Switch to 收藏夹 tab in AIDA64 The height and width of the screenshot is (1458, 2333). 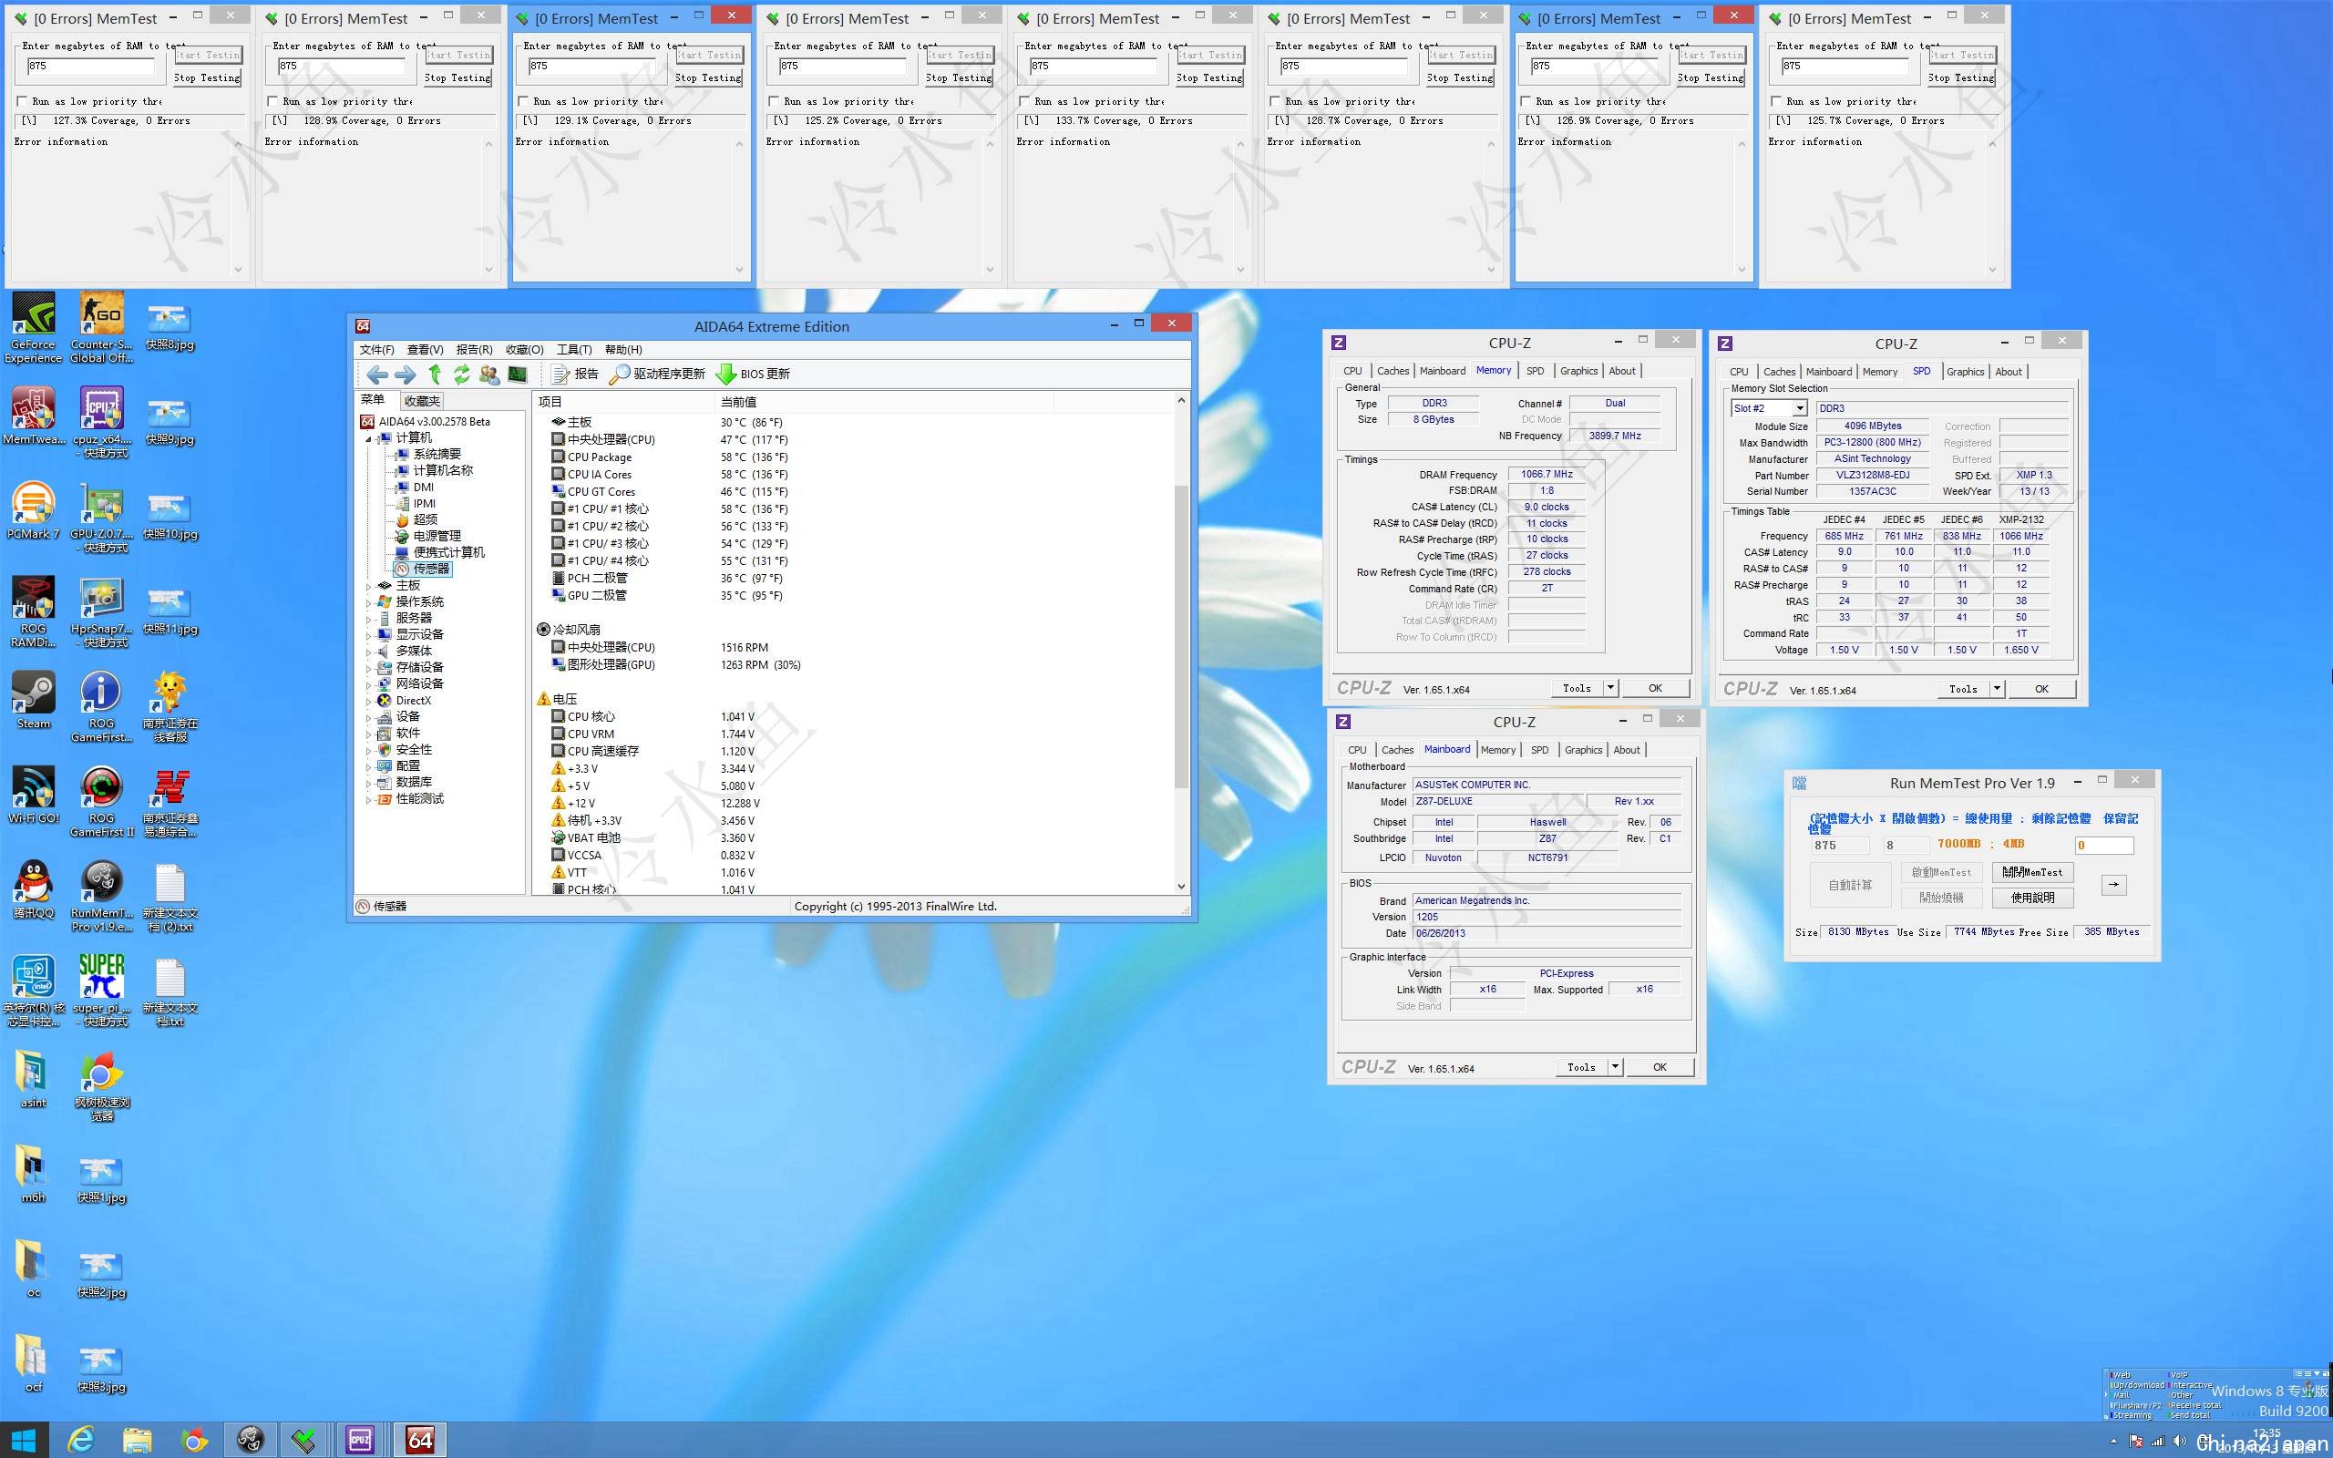click(421, 401)
